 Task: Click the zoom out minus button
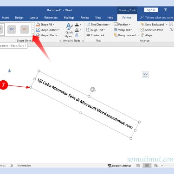[x=162, y=166]
